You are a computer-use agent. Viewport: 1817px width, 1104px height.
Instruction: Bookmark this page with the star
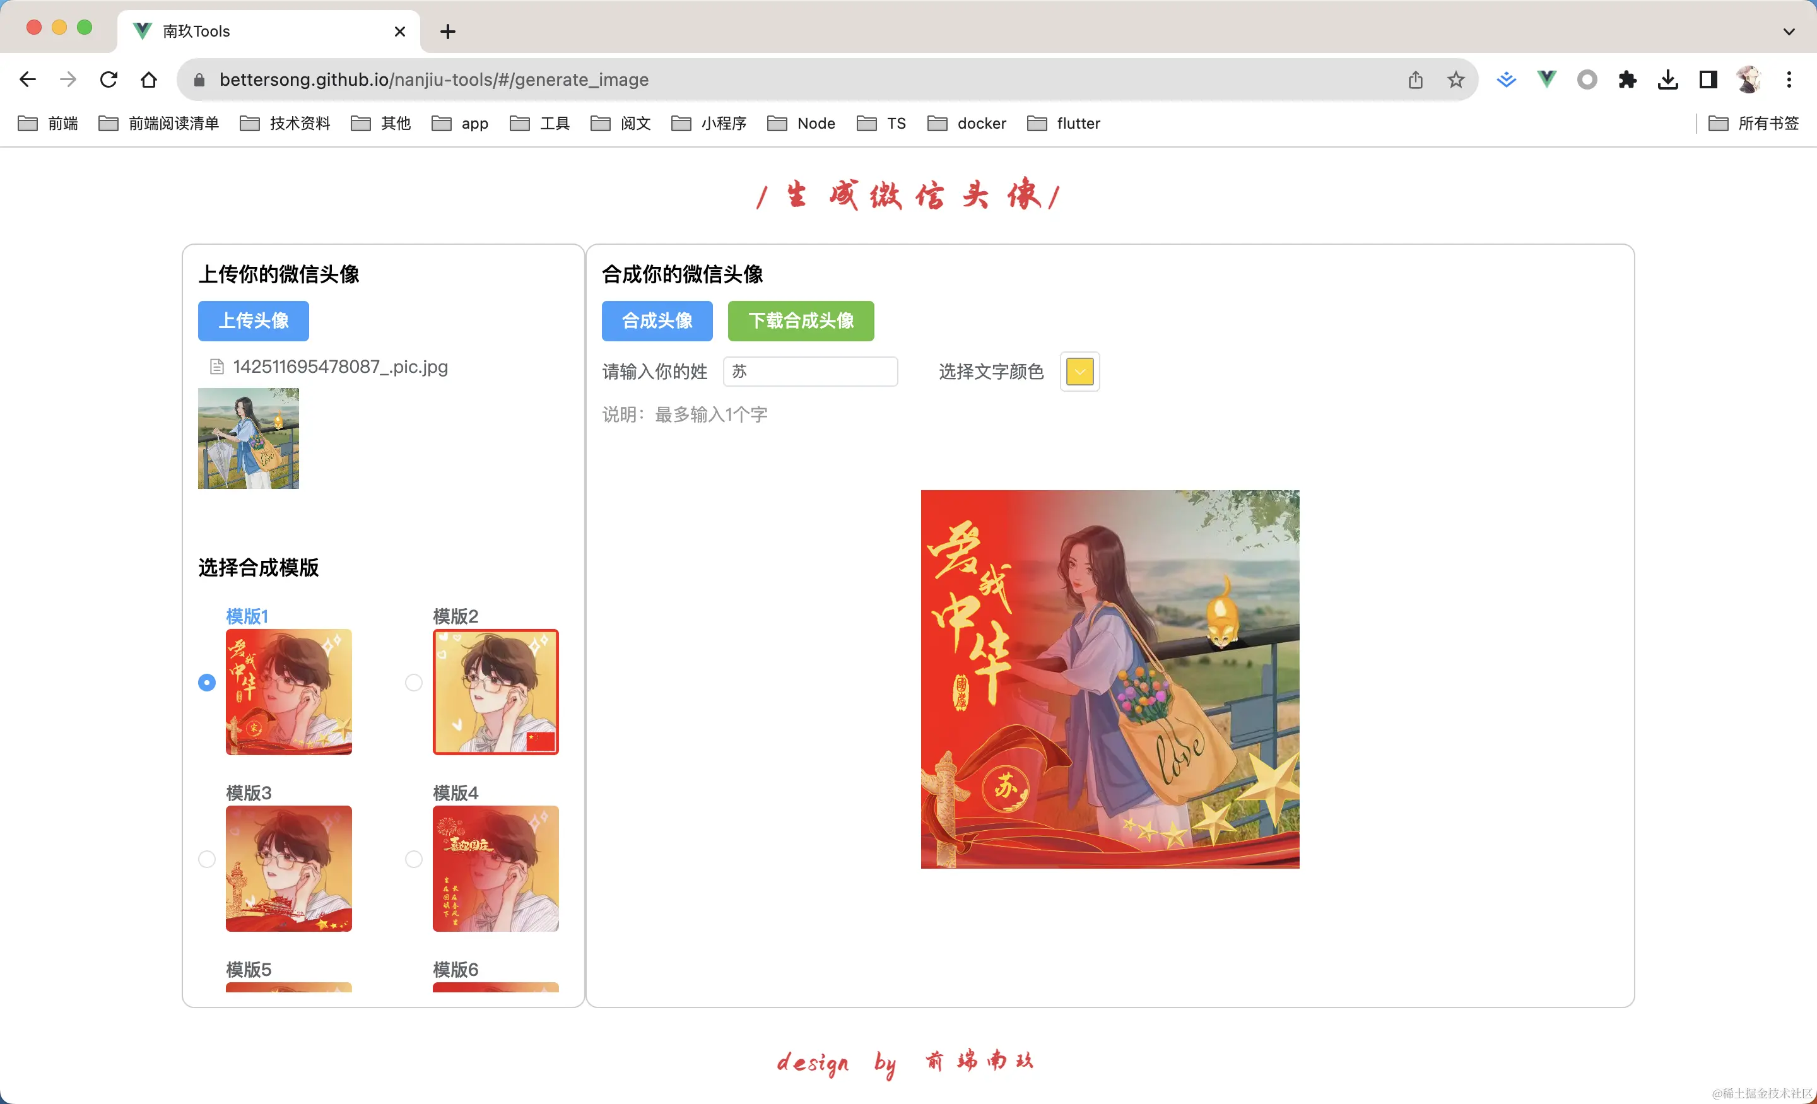1455,79
